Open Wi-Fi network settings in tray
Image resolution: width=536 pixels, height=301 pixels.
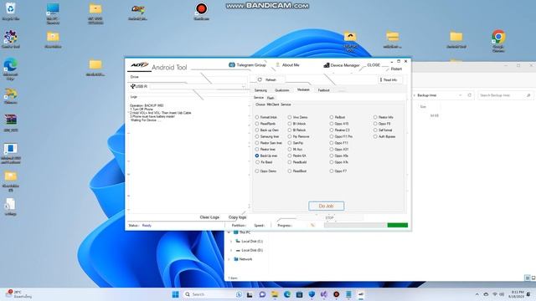click(x=495, y=294)
